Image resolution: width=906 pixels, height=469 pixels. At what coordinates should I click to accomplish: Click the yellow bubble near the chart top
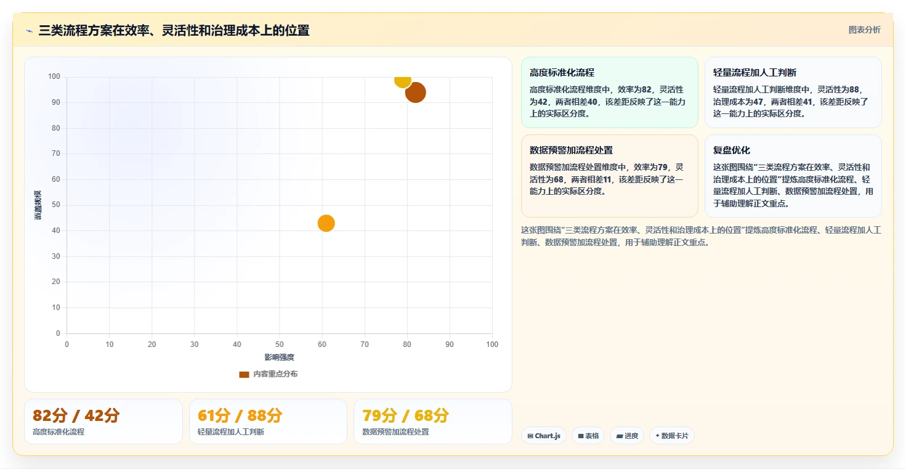point(403,80)
